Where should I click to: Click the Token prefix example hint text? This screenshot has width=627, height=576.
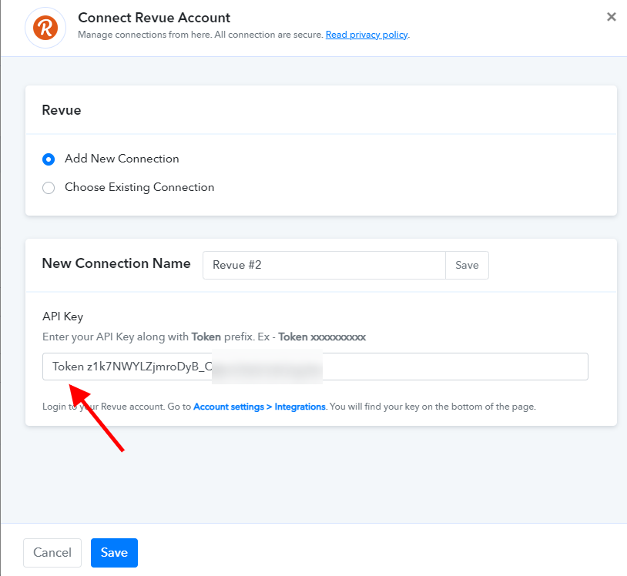click(x=204, y=337)
